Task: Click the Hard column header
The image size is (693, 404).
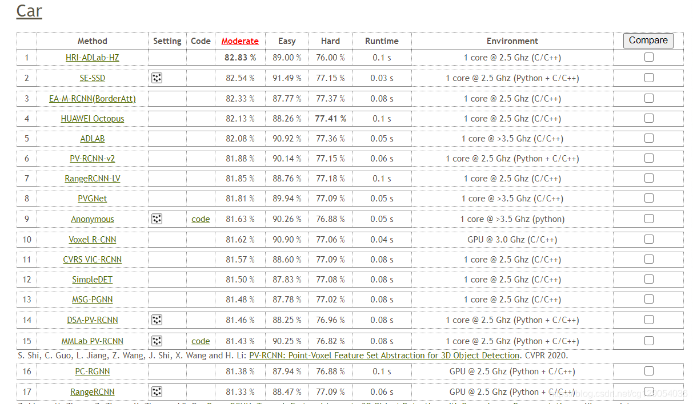Action: pos(330,41)
